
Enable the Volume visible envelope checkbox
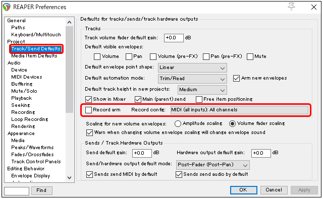(97, 56)
